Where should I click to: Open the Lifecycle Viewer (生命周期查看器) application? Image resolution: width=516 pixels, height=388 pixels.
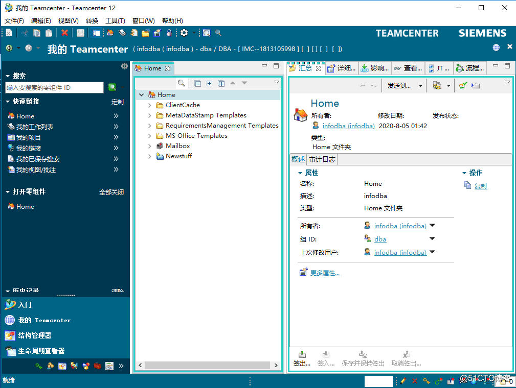41,351
